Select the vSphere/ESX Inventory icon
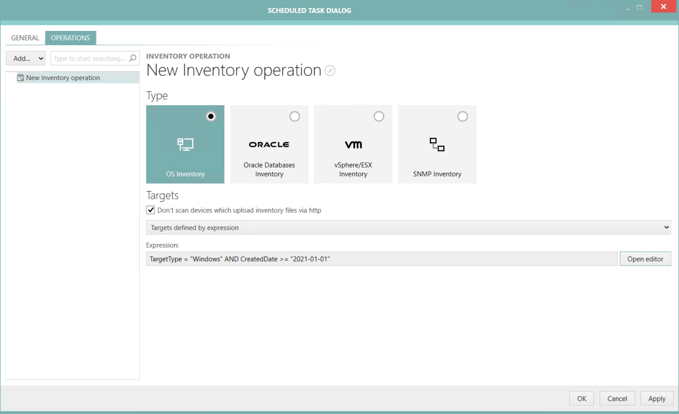 (353, 145)
